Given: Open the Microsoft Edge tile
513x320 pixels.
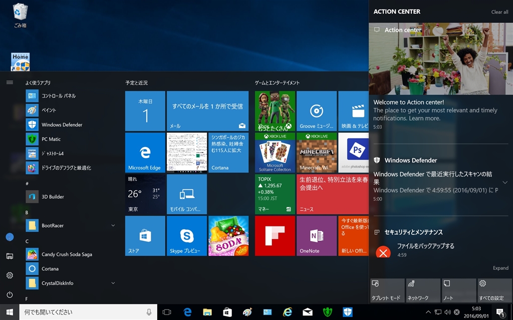Looking at the screenshot, I should tap(145, 152).
